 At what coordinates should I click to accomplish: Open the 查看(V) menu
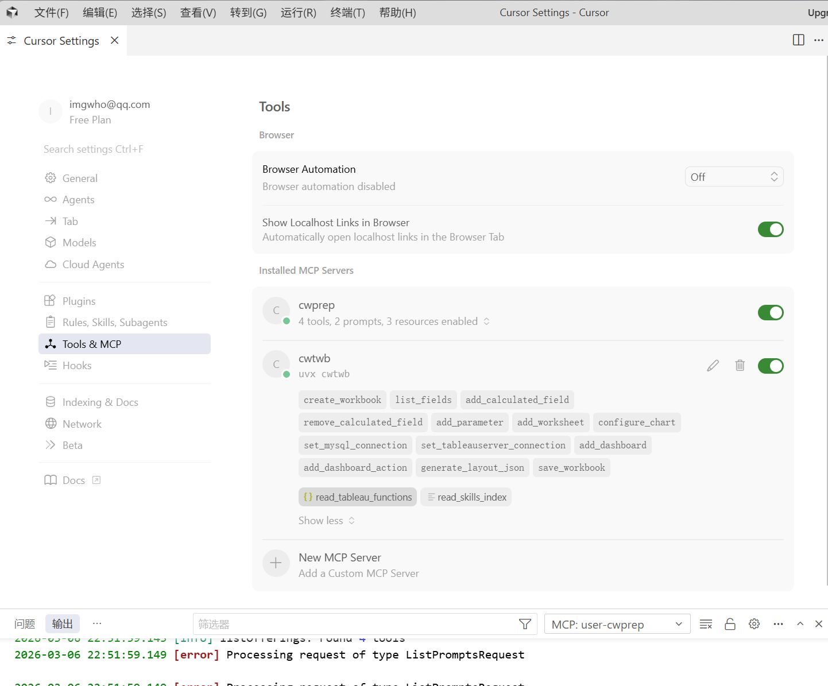pos(198,13)
